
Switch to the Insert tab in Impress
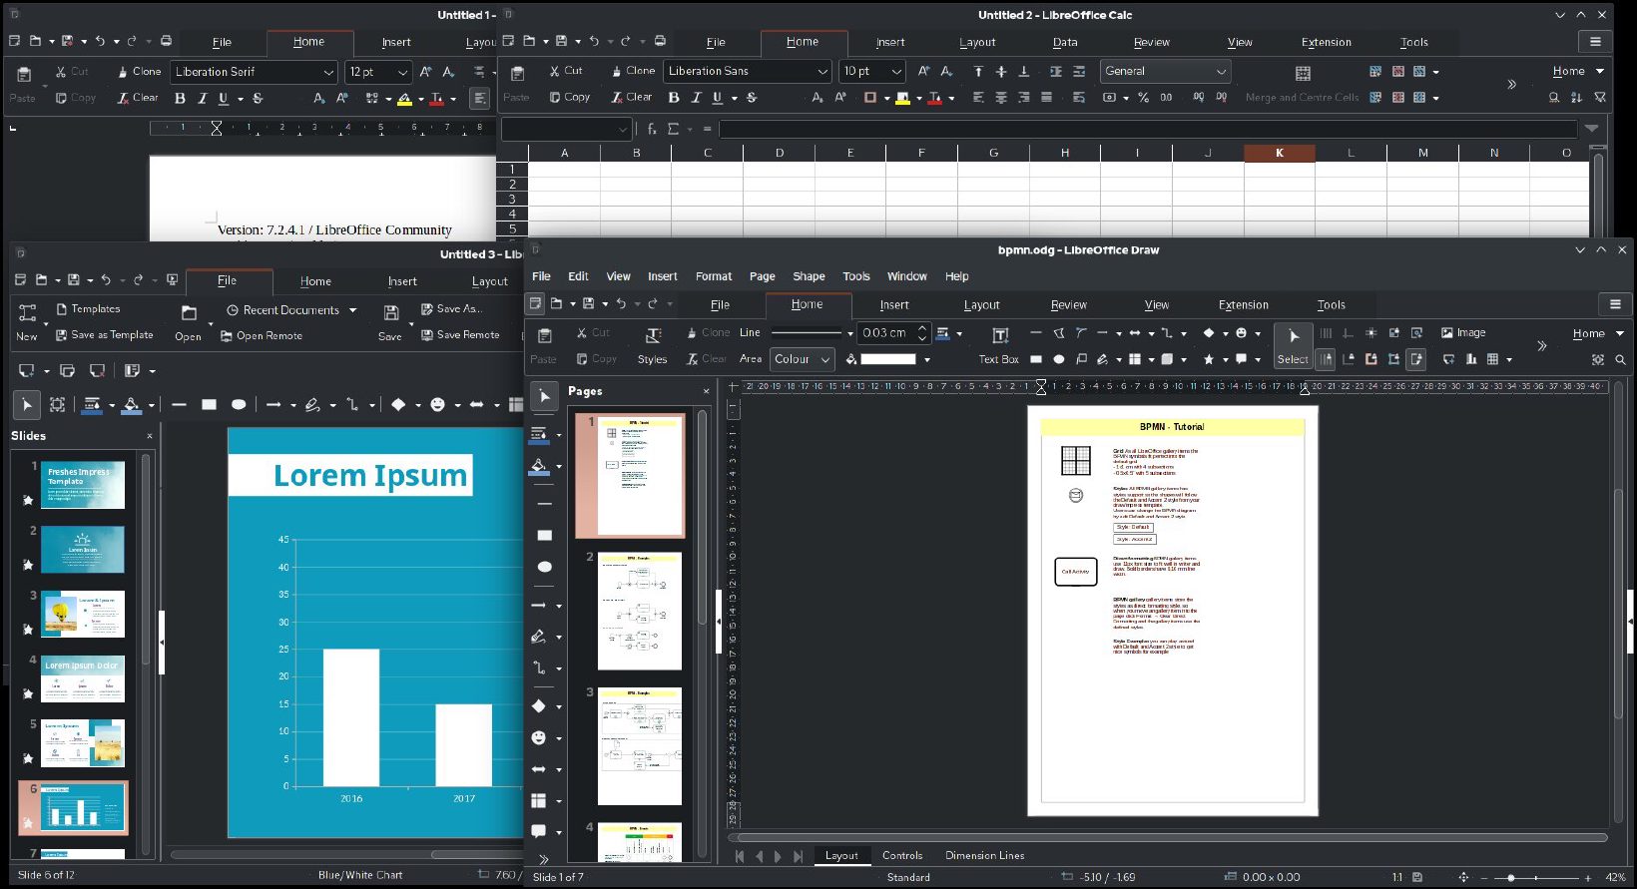pos(402,281)
